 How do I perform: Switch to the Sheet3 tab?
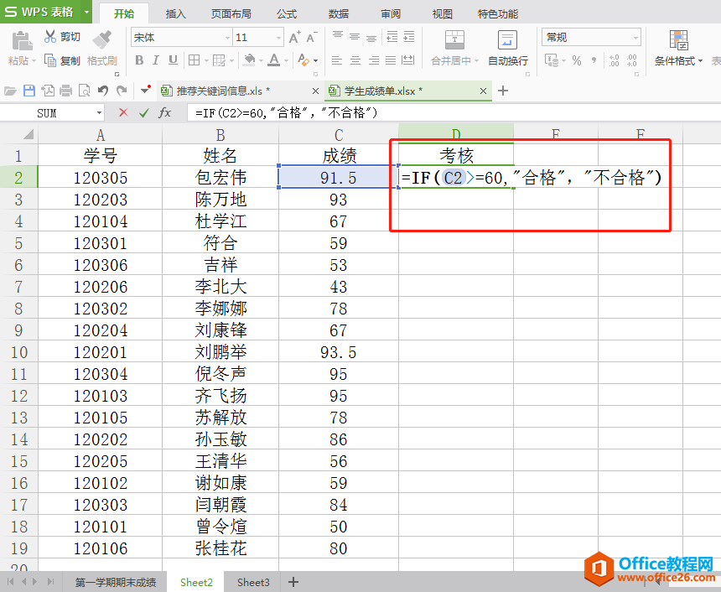[x=253, y=582]
